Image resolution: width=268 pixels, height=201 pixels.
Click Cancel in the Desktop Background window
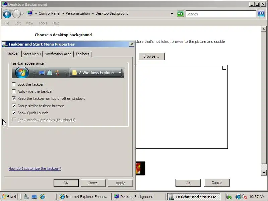(x=217, y=183)
